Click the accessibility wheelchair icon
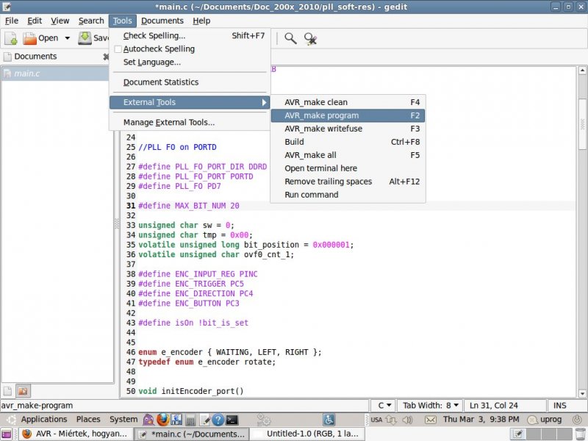Screen dimensions: 588x441 click(x=329, y=420)
